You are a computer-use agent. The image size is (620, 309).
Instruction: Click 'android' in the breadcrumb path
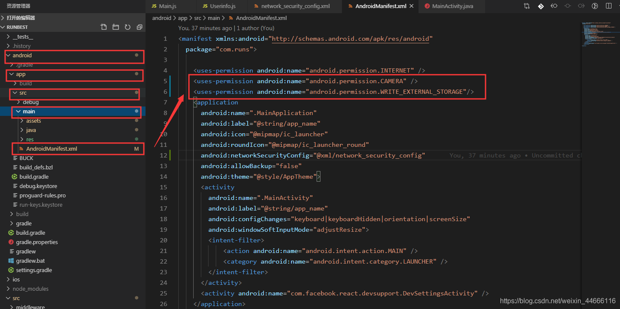click(x=162, y=18)
